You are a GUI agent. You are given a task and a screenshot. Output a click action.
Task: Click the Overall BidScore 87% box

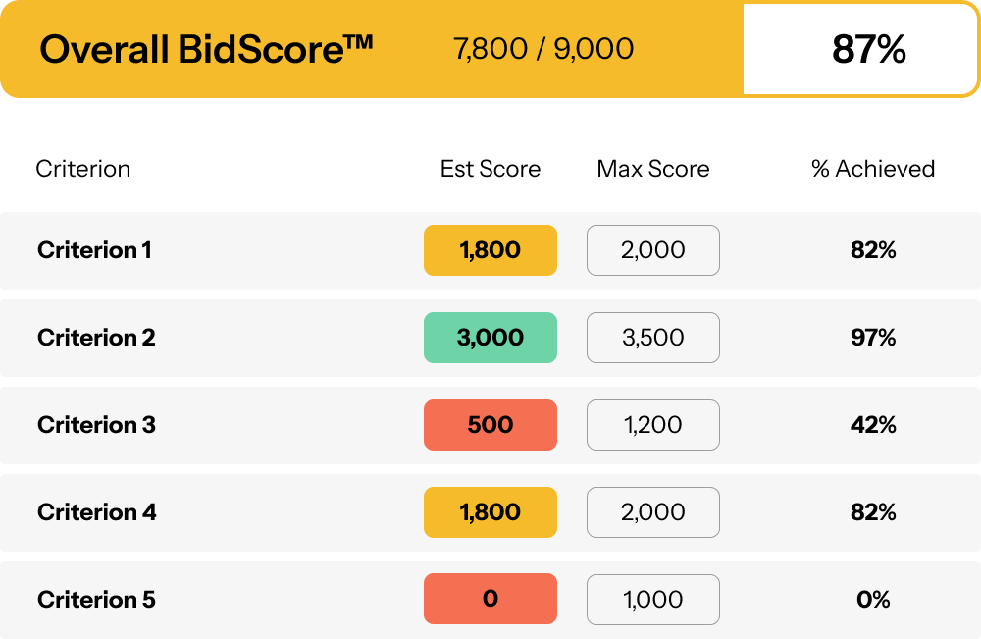(859, 49)
